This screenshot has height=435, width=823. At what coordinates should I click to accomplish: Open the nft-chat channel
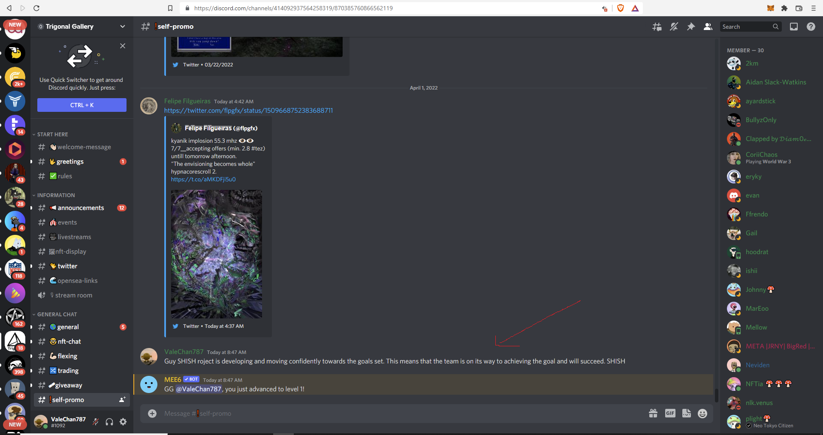tap(81, 342)
